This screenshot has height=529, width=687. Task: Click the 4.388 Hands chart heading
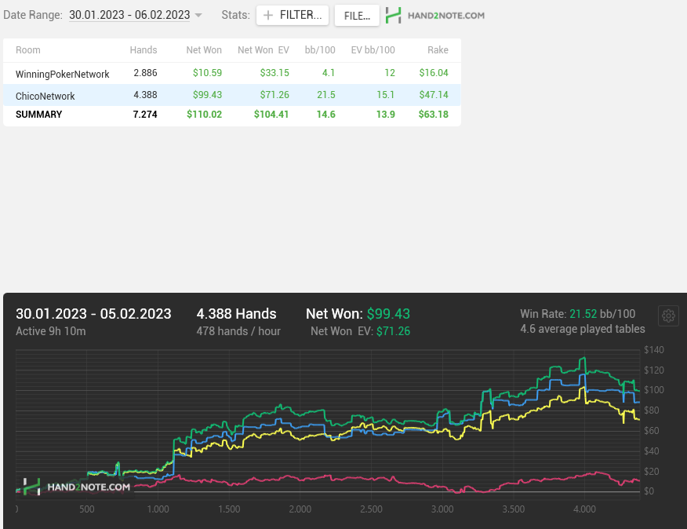point(236,314)
